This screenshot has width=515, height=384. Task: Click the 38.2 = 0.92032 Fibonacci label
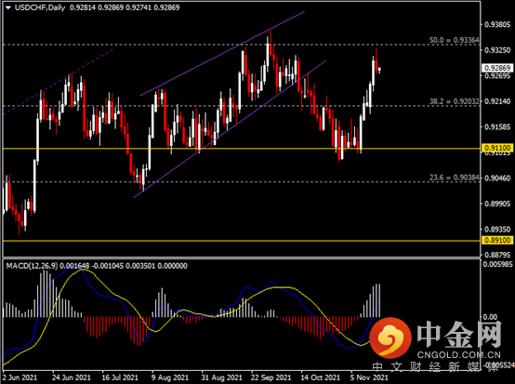point(455,101)
